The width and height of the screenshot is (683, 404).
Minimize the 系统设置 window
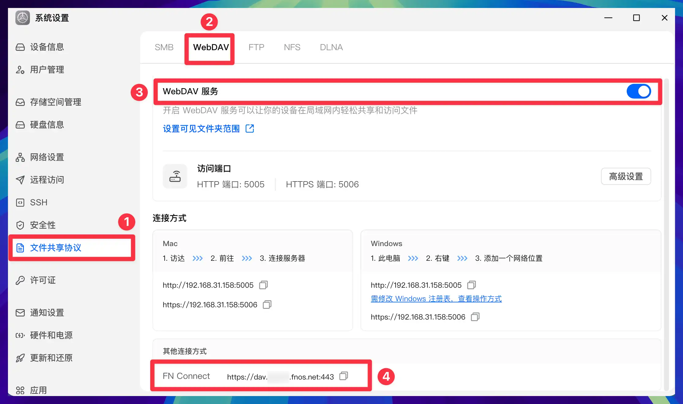pyautogui.click(x=608, y=18)
